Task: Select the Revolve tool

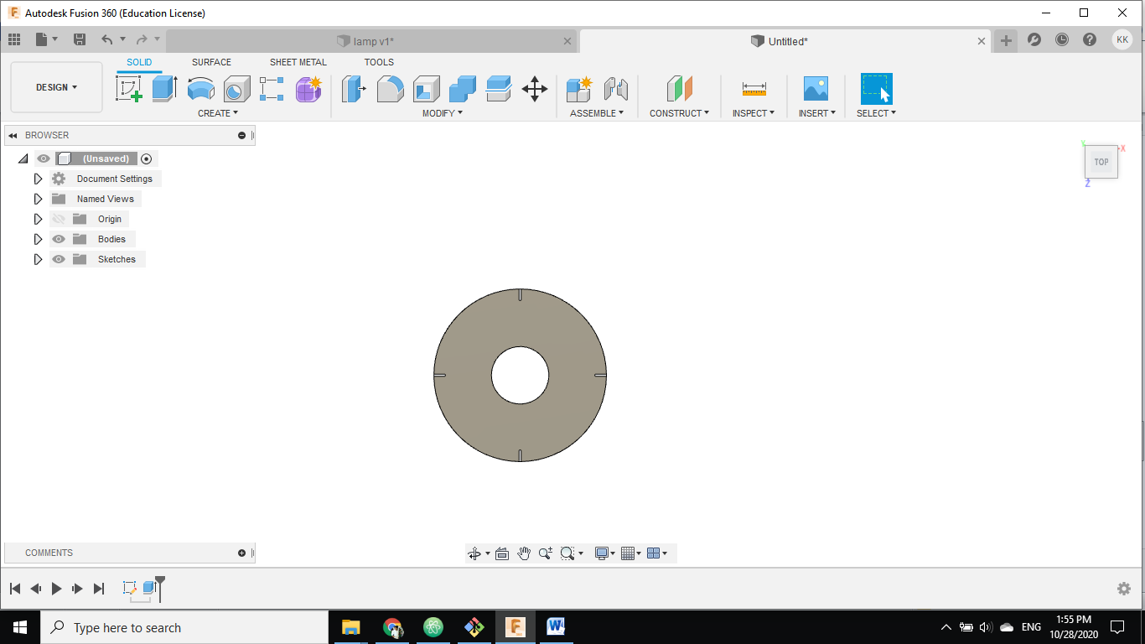Action: point(200,88)
